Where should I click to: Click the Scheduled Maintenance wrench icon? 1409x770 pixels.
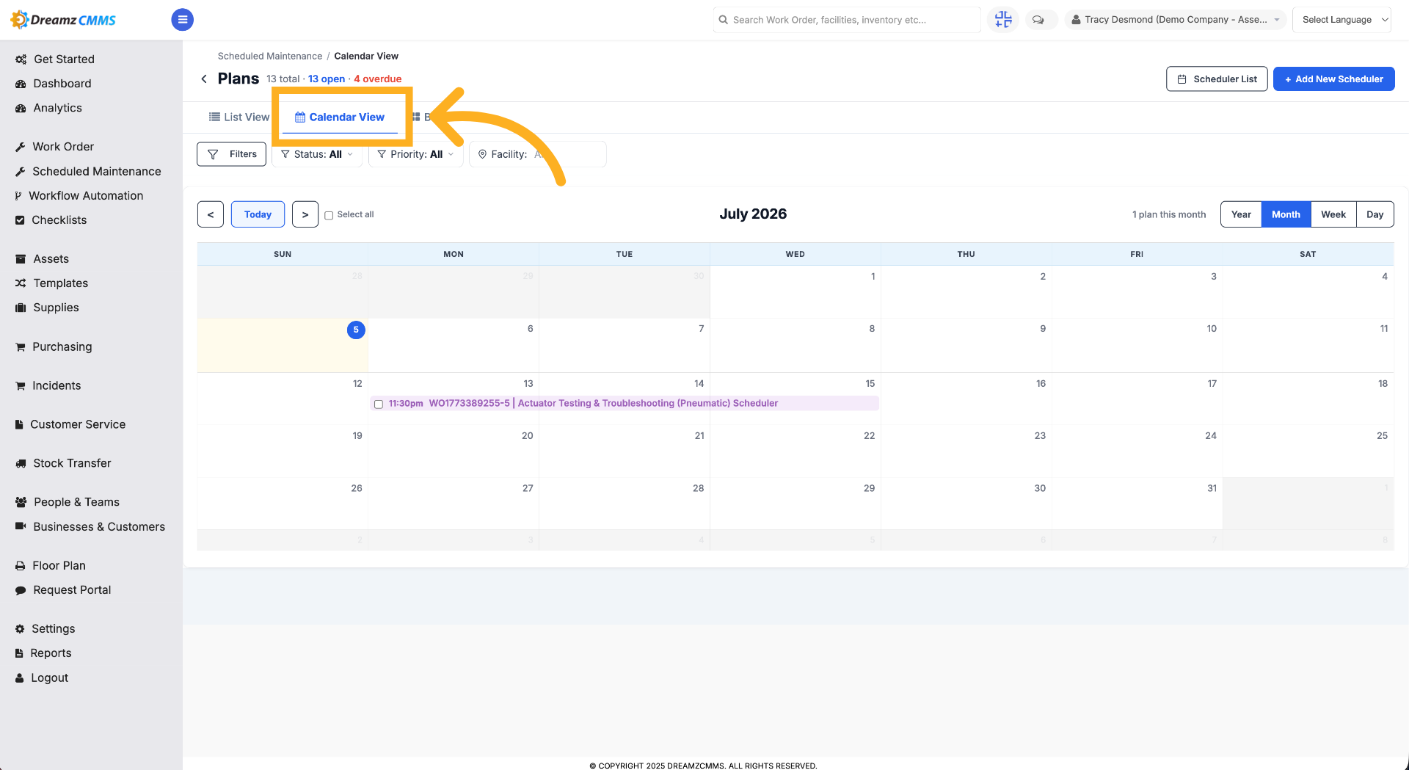(x=21, y=171)
